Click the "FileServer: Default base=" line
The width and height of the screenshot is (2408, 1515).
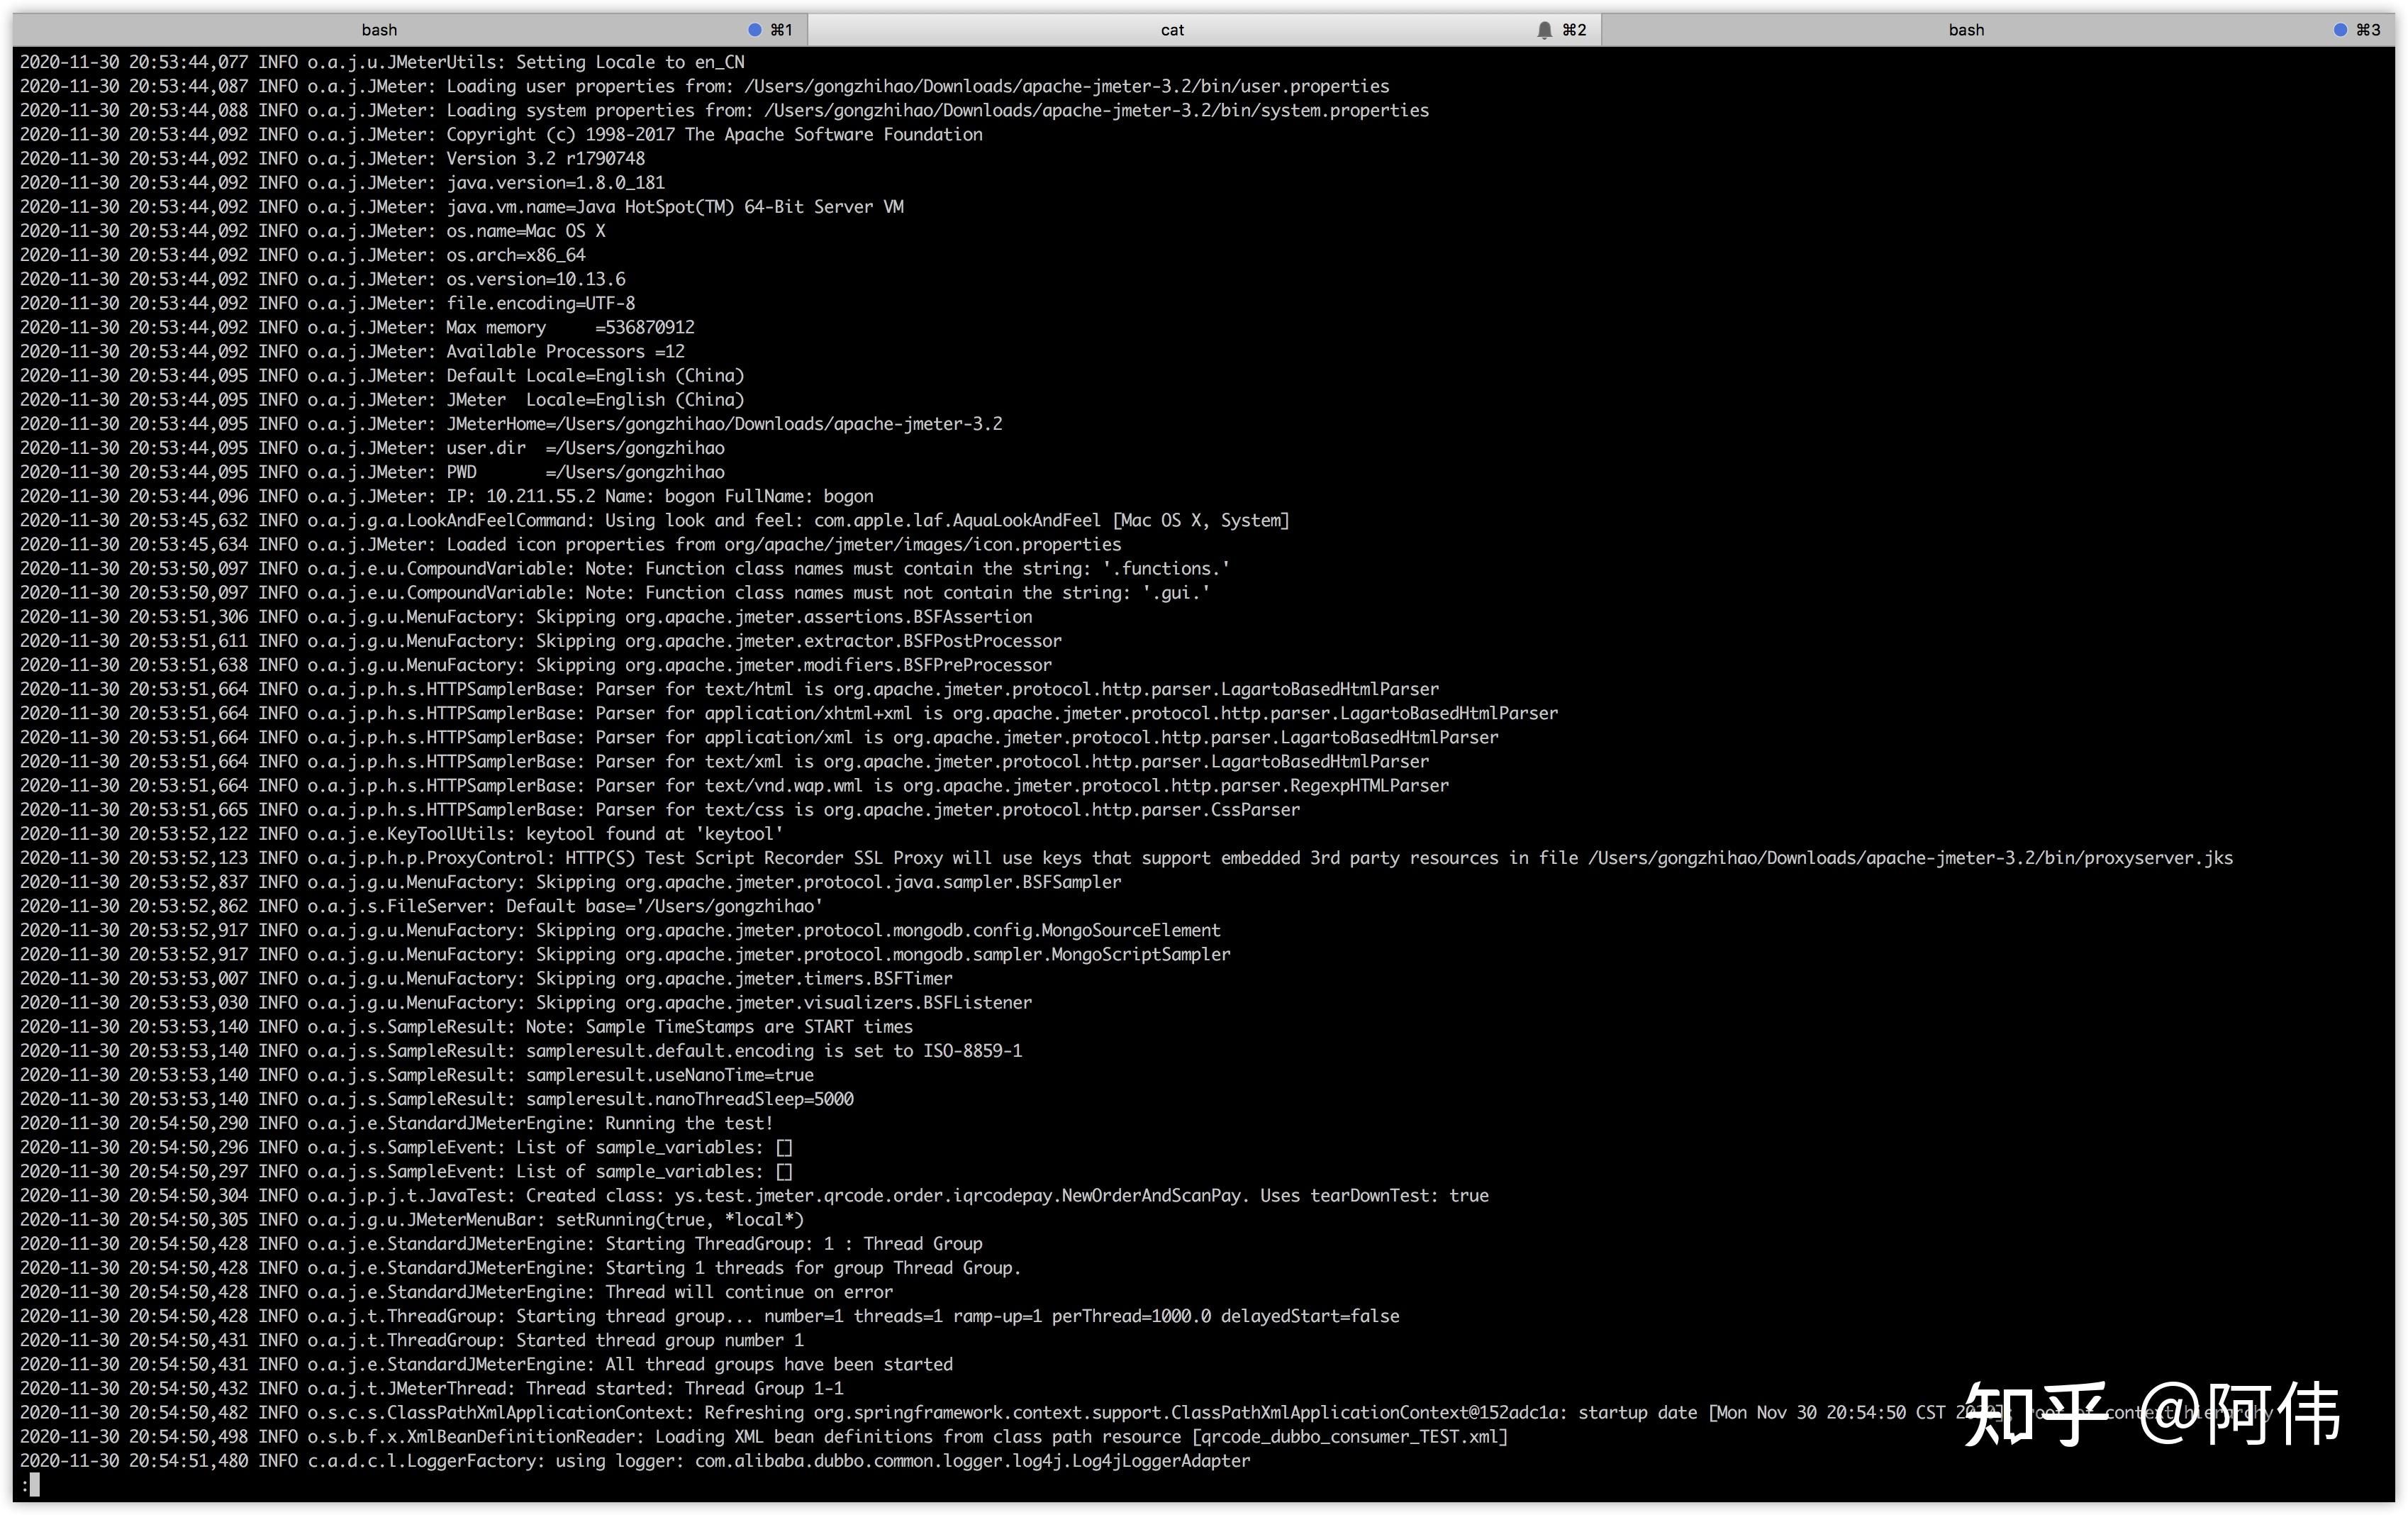[x=421, y=906]
